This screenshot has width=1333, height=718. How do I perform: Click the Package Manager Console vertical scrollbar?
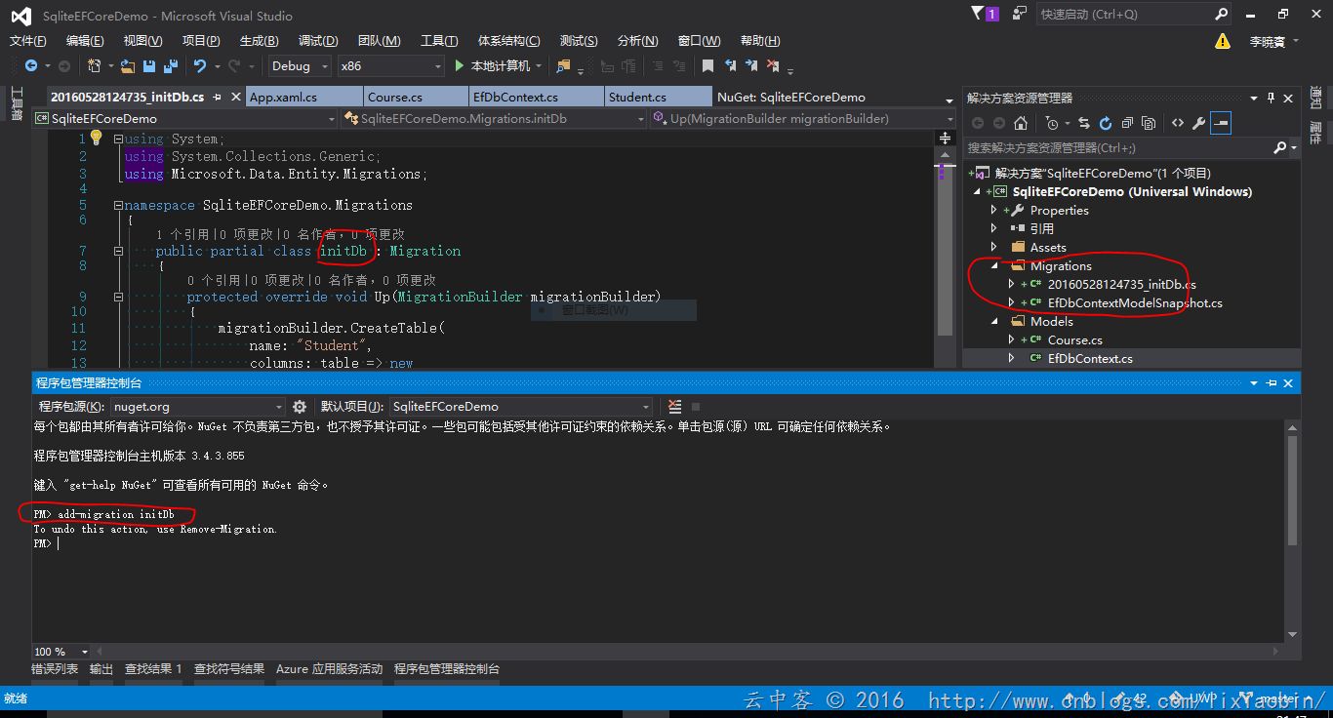pyautogui.click(x=1292, y=532)
